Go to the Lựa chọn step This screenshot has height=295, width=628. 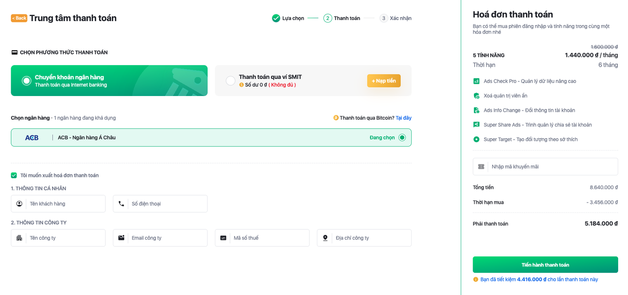[288, 19]
